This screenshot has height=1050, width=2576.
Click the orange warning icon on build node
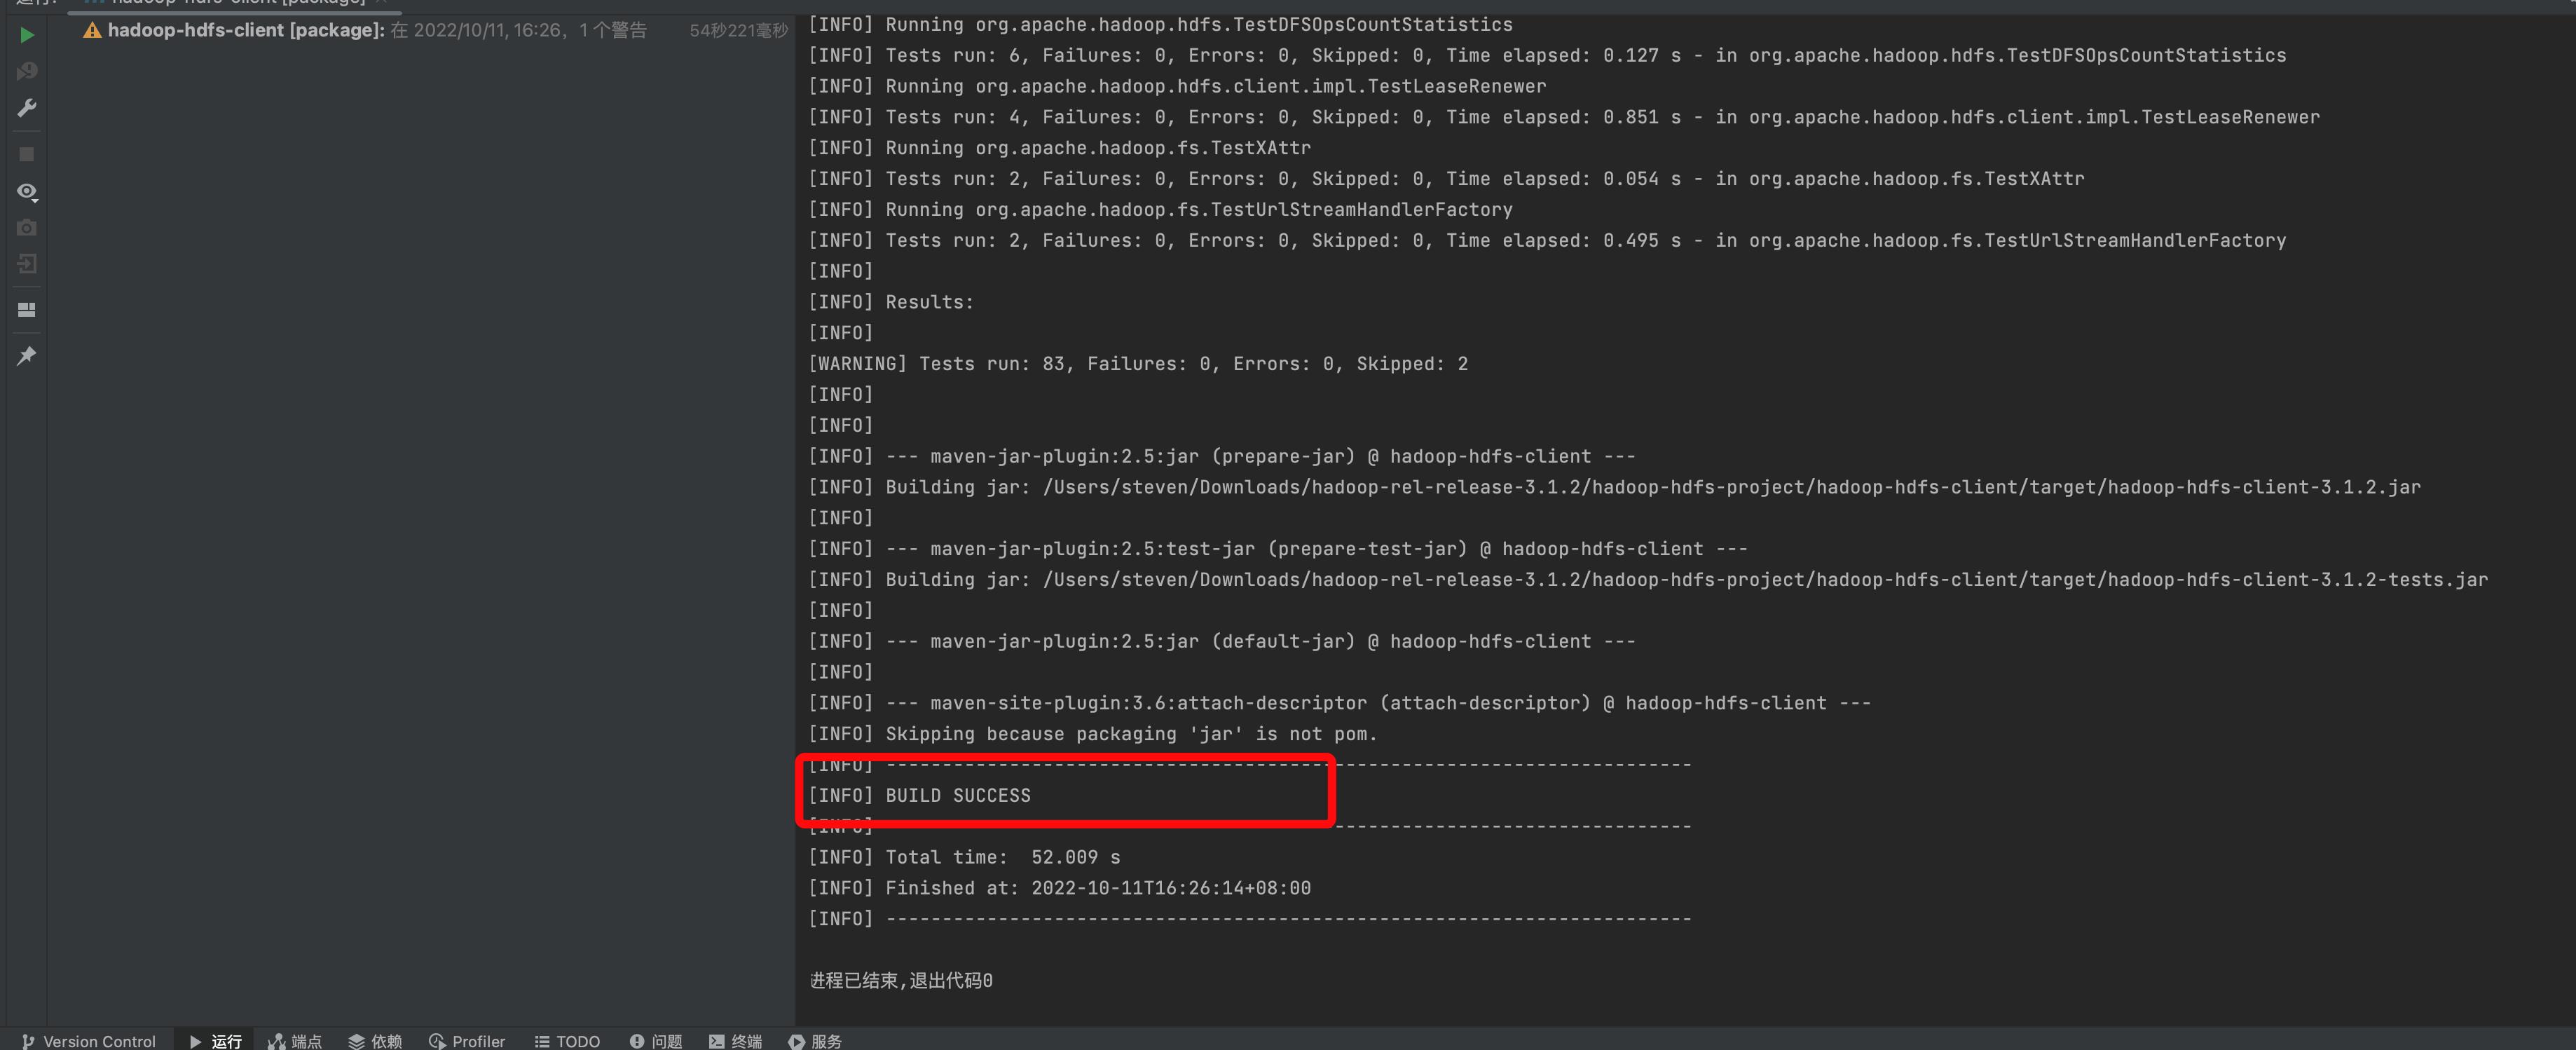92,31
